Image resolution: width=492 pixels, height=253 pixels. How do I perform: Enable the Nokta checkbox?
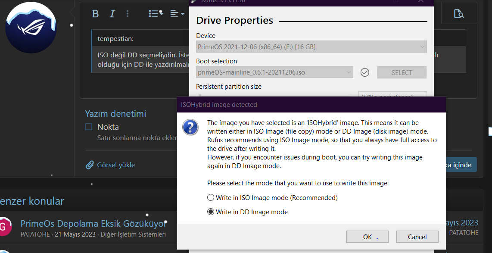[x=89, y=127]
